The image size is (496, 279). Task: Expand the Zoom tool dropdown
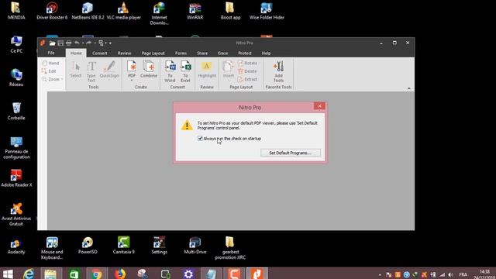tap(62, 79)
